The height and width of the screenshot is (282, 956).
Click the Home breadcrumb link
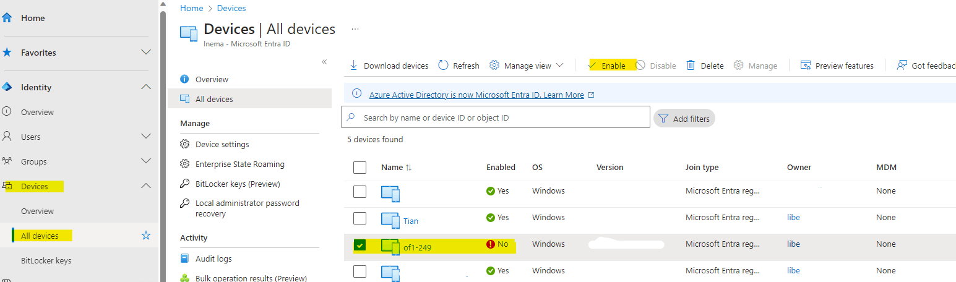tap(191, 8)
